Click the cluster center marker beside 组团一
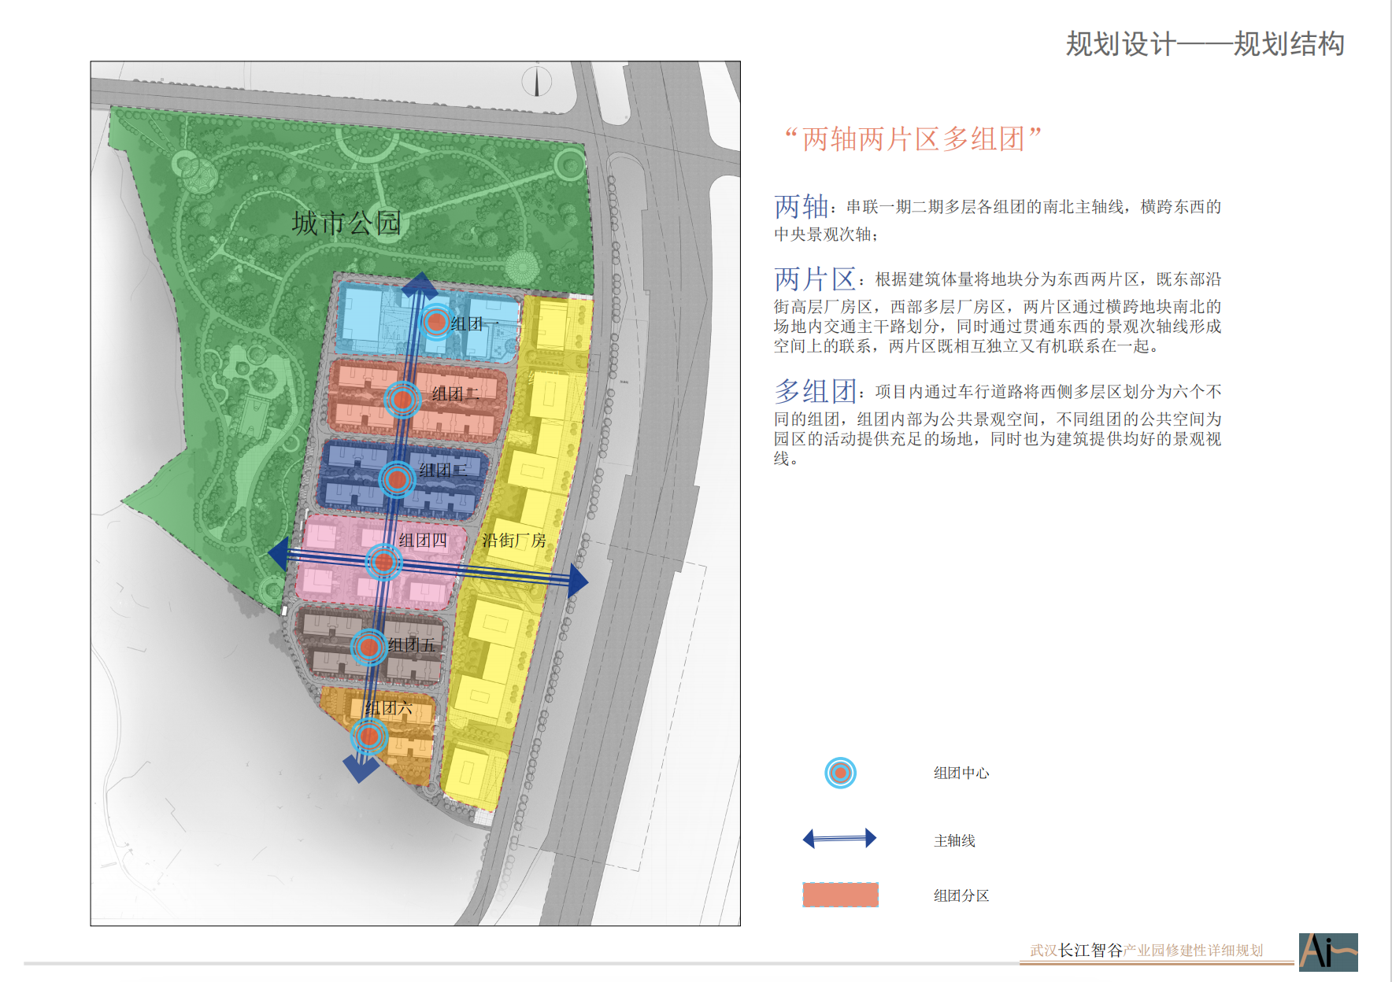The image size is (1392, 982). [435, 322]
